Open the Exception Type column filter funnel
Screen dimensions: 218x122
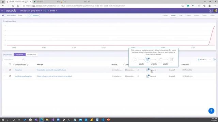[28, 65]
